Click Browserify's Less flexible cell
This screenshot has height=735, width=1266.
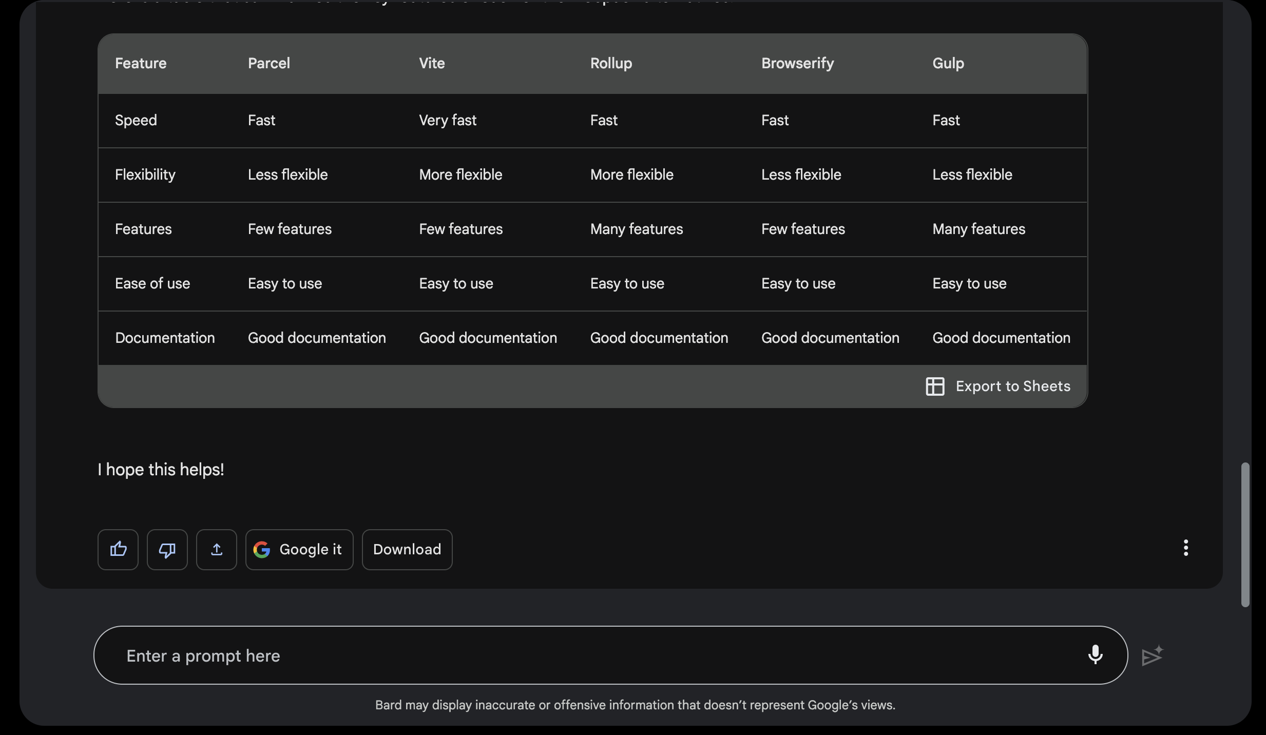[x=801, y=175]
